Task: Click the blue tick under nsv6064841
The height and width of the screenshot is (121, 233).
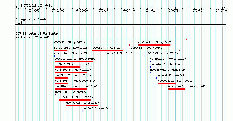Action: 156,78
